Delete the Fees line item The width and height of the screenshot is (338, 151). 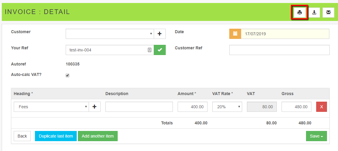[321, 107]
